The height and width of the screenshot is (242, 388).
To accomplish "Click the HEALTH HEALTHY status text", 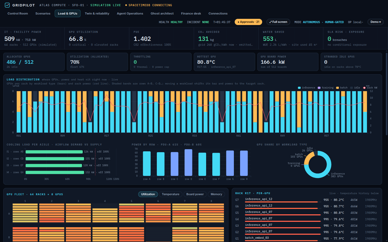I will coord(171,22).
